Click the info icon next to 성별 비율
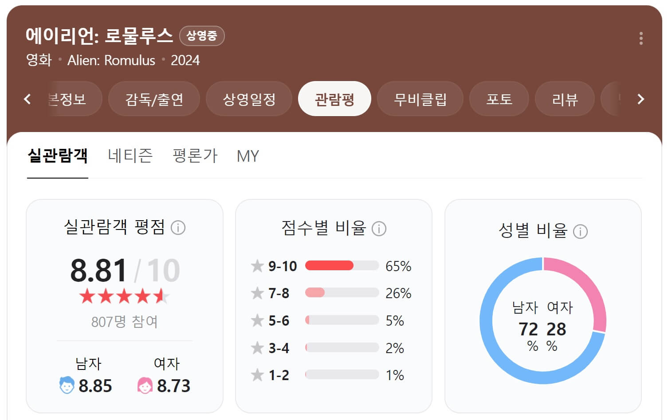 pos(580,231)
